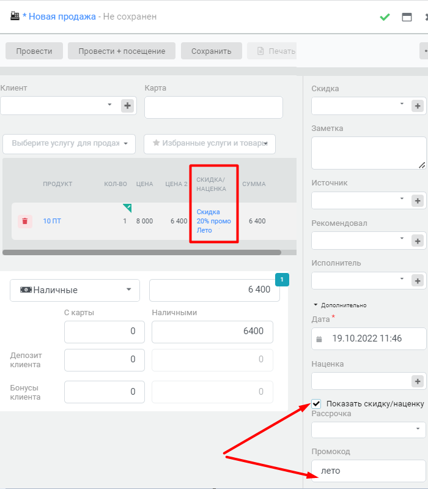
Task: Click into the Карта input field
Action: coord(213,107)
